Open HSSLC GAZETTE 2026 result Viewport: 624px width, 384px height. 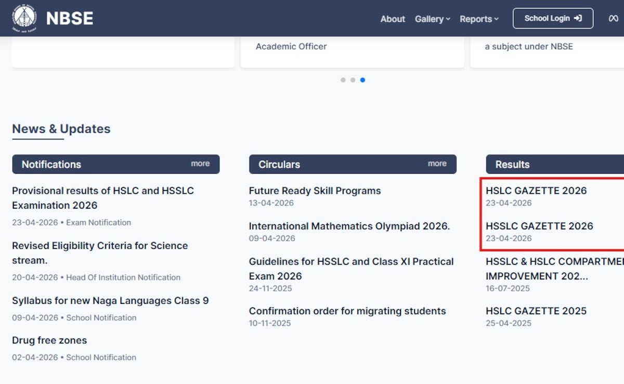coord(539,226)
